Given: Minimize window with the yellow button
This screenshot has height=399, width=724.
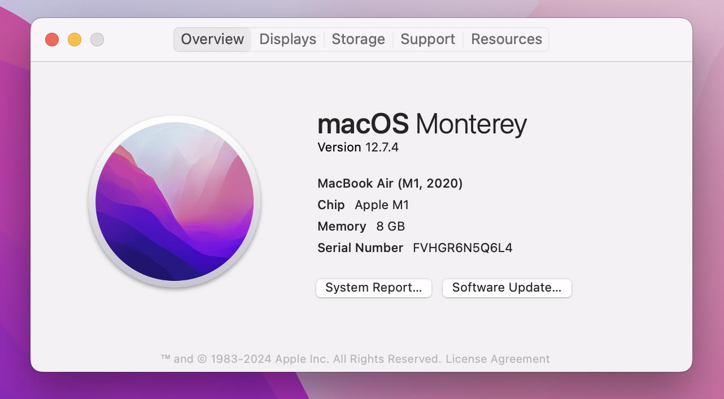Looking at the screenshot, I should (75, 40).
